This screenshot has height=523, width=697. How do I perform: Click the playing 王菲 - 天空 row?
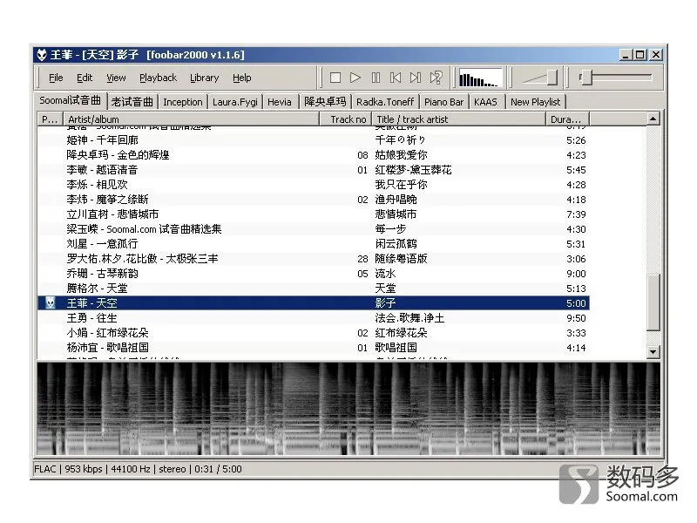tap(314, 303)
